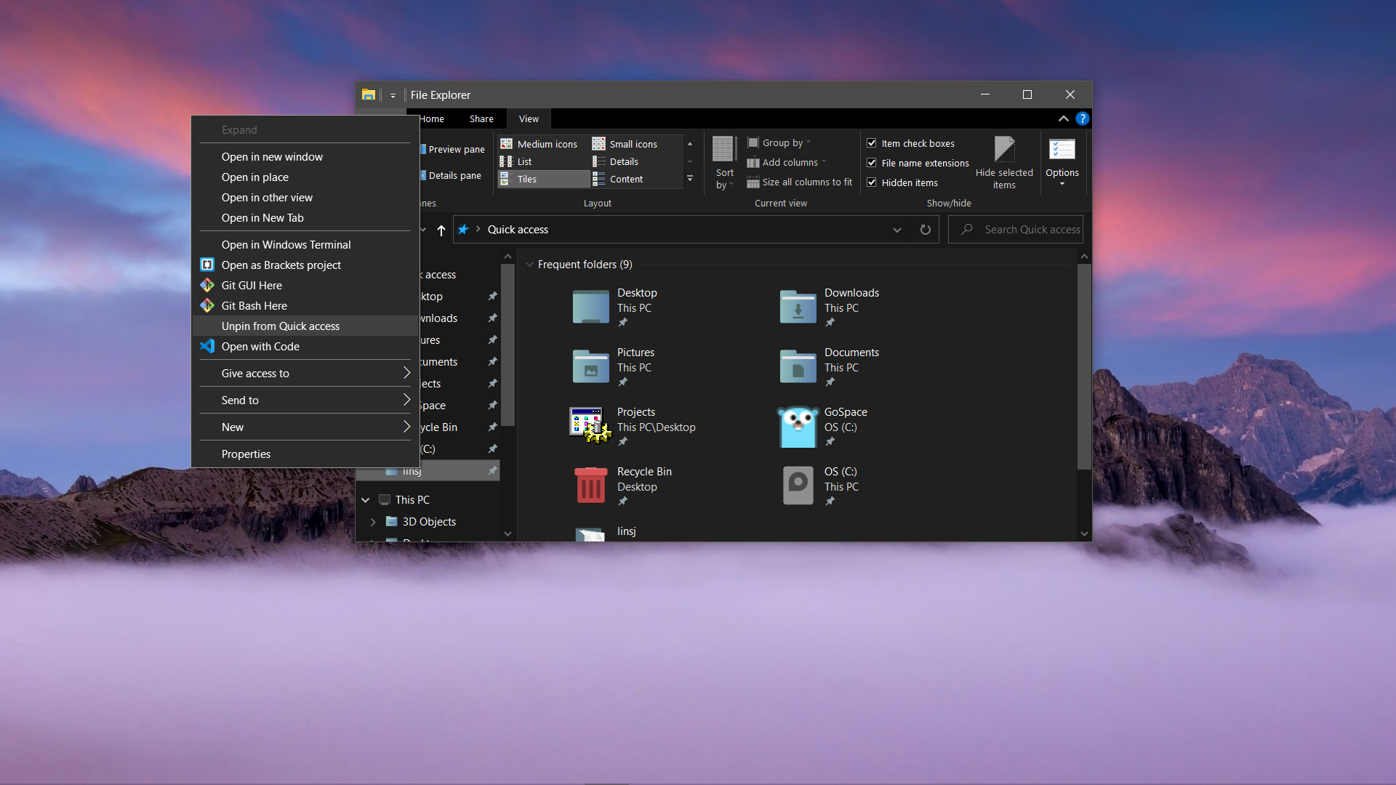Choose Unpin from Quick access
The image size is (1396, 785).
281,326
